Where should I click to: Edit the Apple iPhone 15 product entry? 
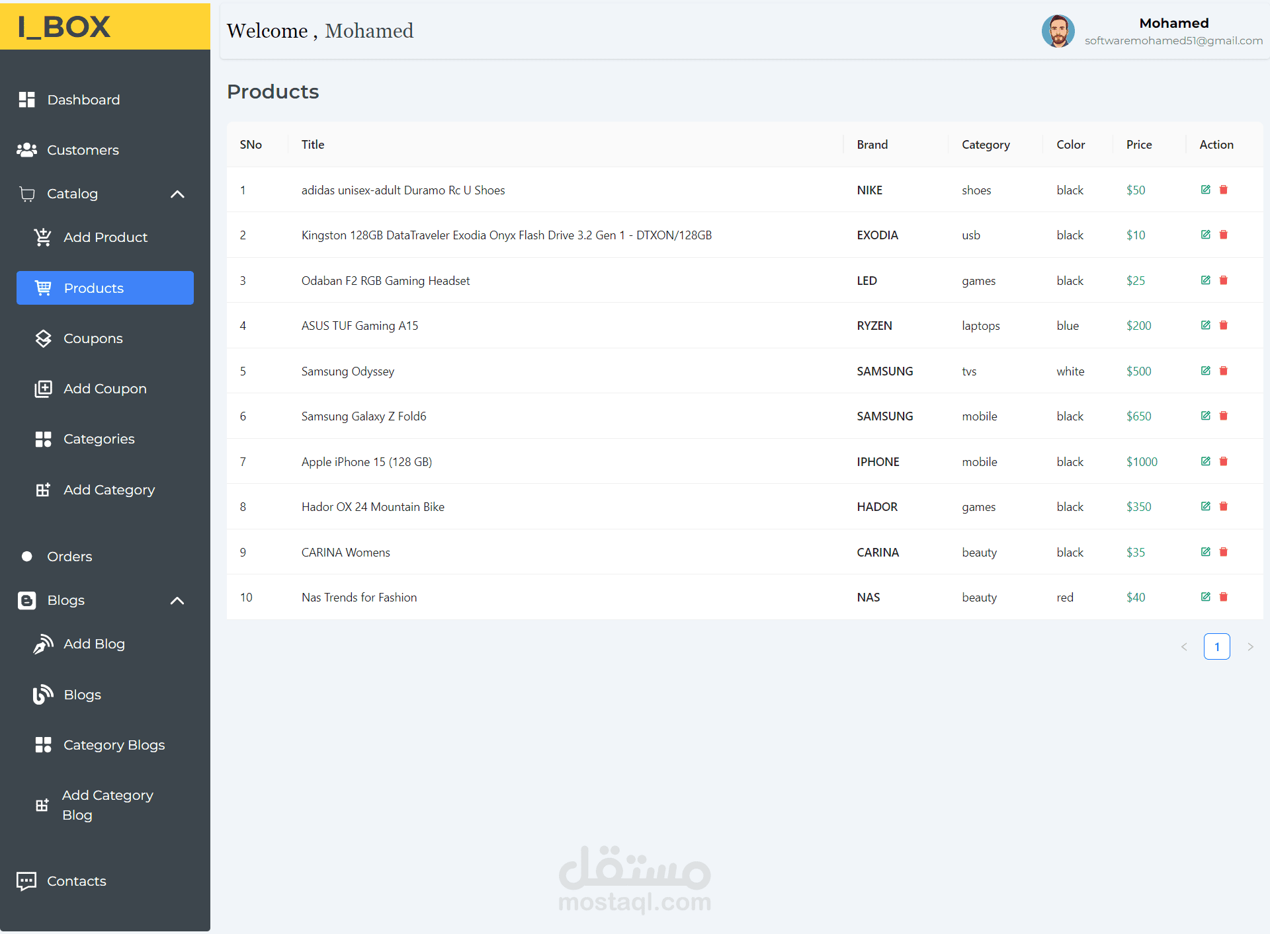pyautogui.click(x=1205, y=461)
